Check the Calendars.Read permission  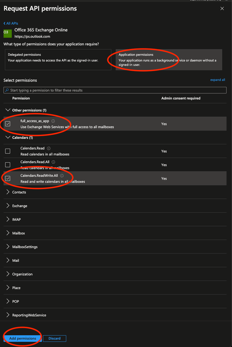7,151
